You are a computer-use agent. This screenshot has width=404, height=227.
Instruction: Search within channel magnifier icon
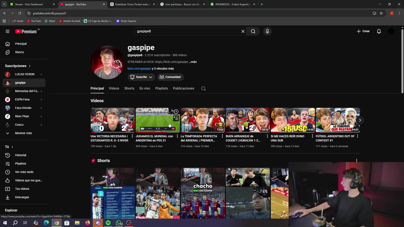[204, 89]
